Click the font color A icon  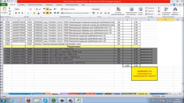click(x=38, y=13)
